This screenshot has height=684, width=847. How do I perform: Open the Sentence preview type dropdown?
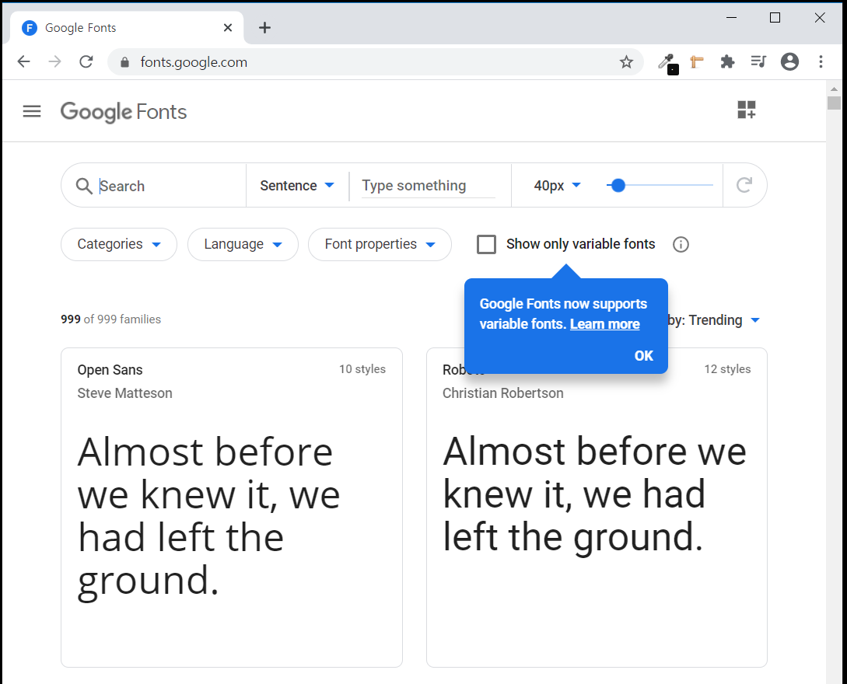point(297,185)
